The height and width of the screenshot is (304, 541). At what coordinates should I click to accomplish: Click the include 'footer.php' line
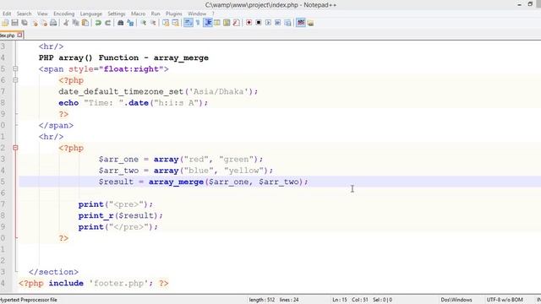coord(94,284)
